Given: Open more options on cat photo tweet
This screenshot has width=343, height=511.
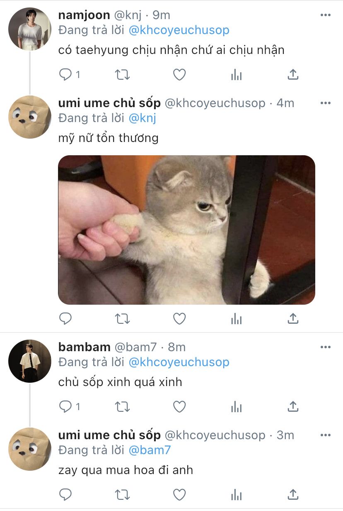Looking at the screenshot, I should (x=326, y=103).
